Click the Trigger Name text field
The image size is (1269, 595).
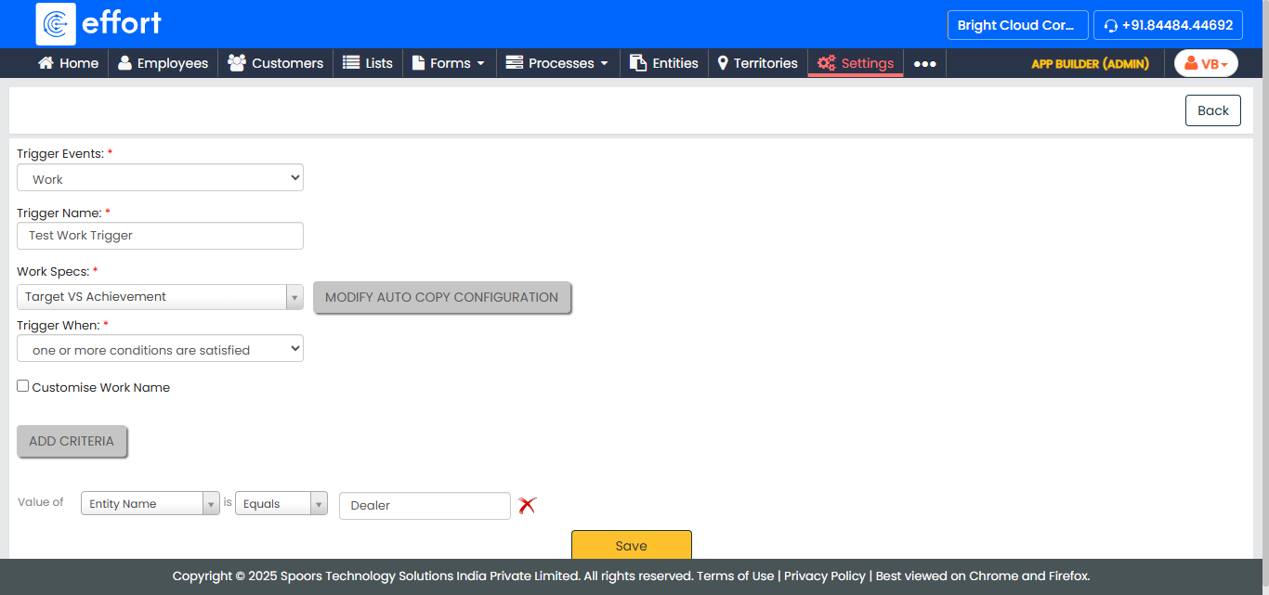click(x=160, y=236)
